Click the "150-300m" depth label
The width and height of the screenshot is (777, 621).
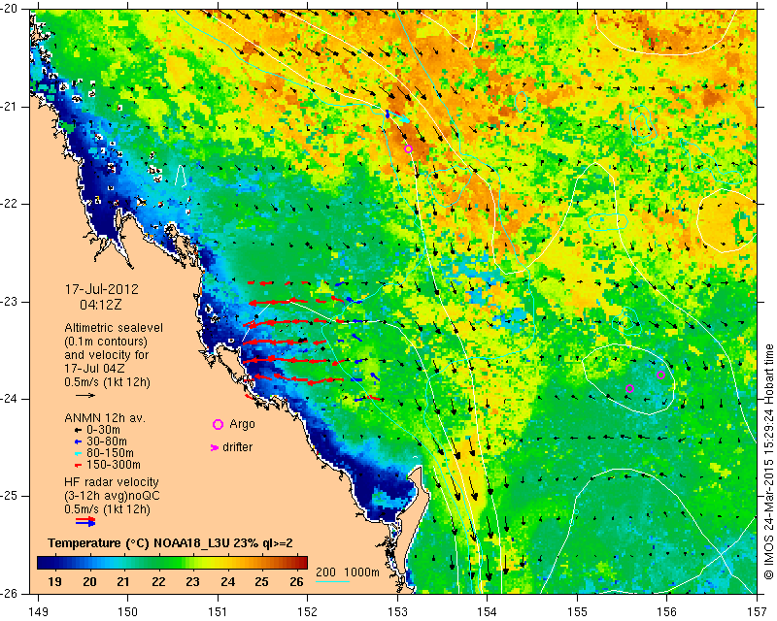pos(114,465)
